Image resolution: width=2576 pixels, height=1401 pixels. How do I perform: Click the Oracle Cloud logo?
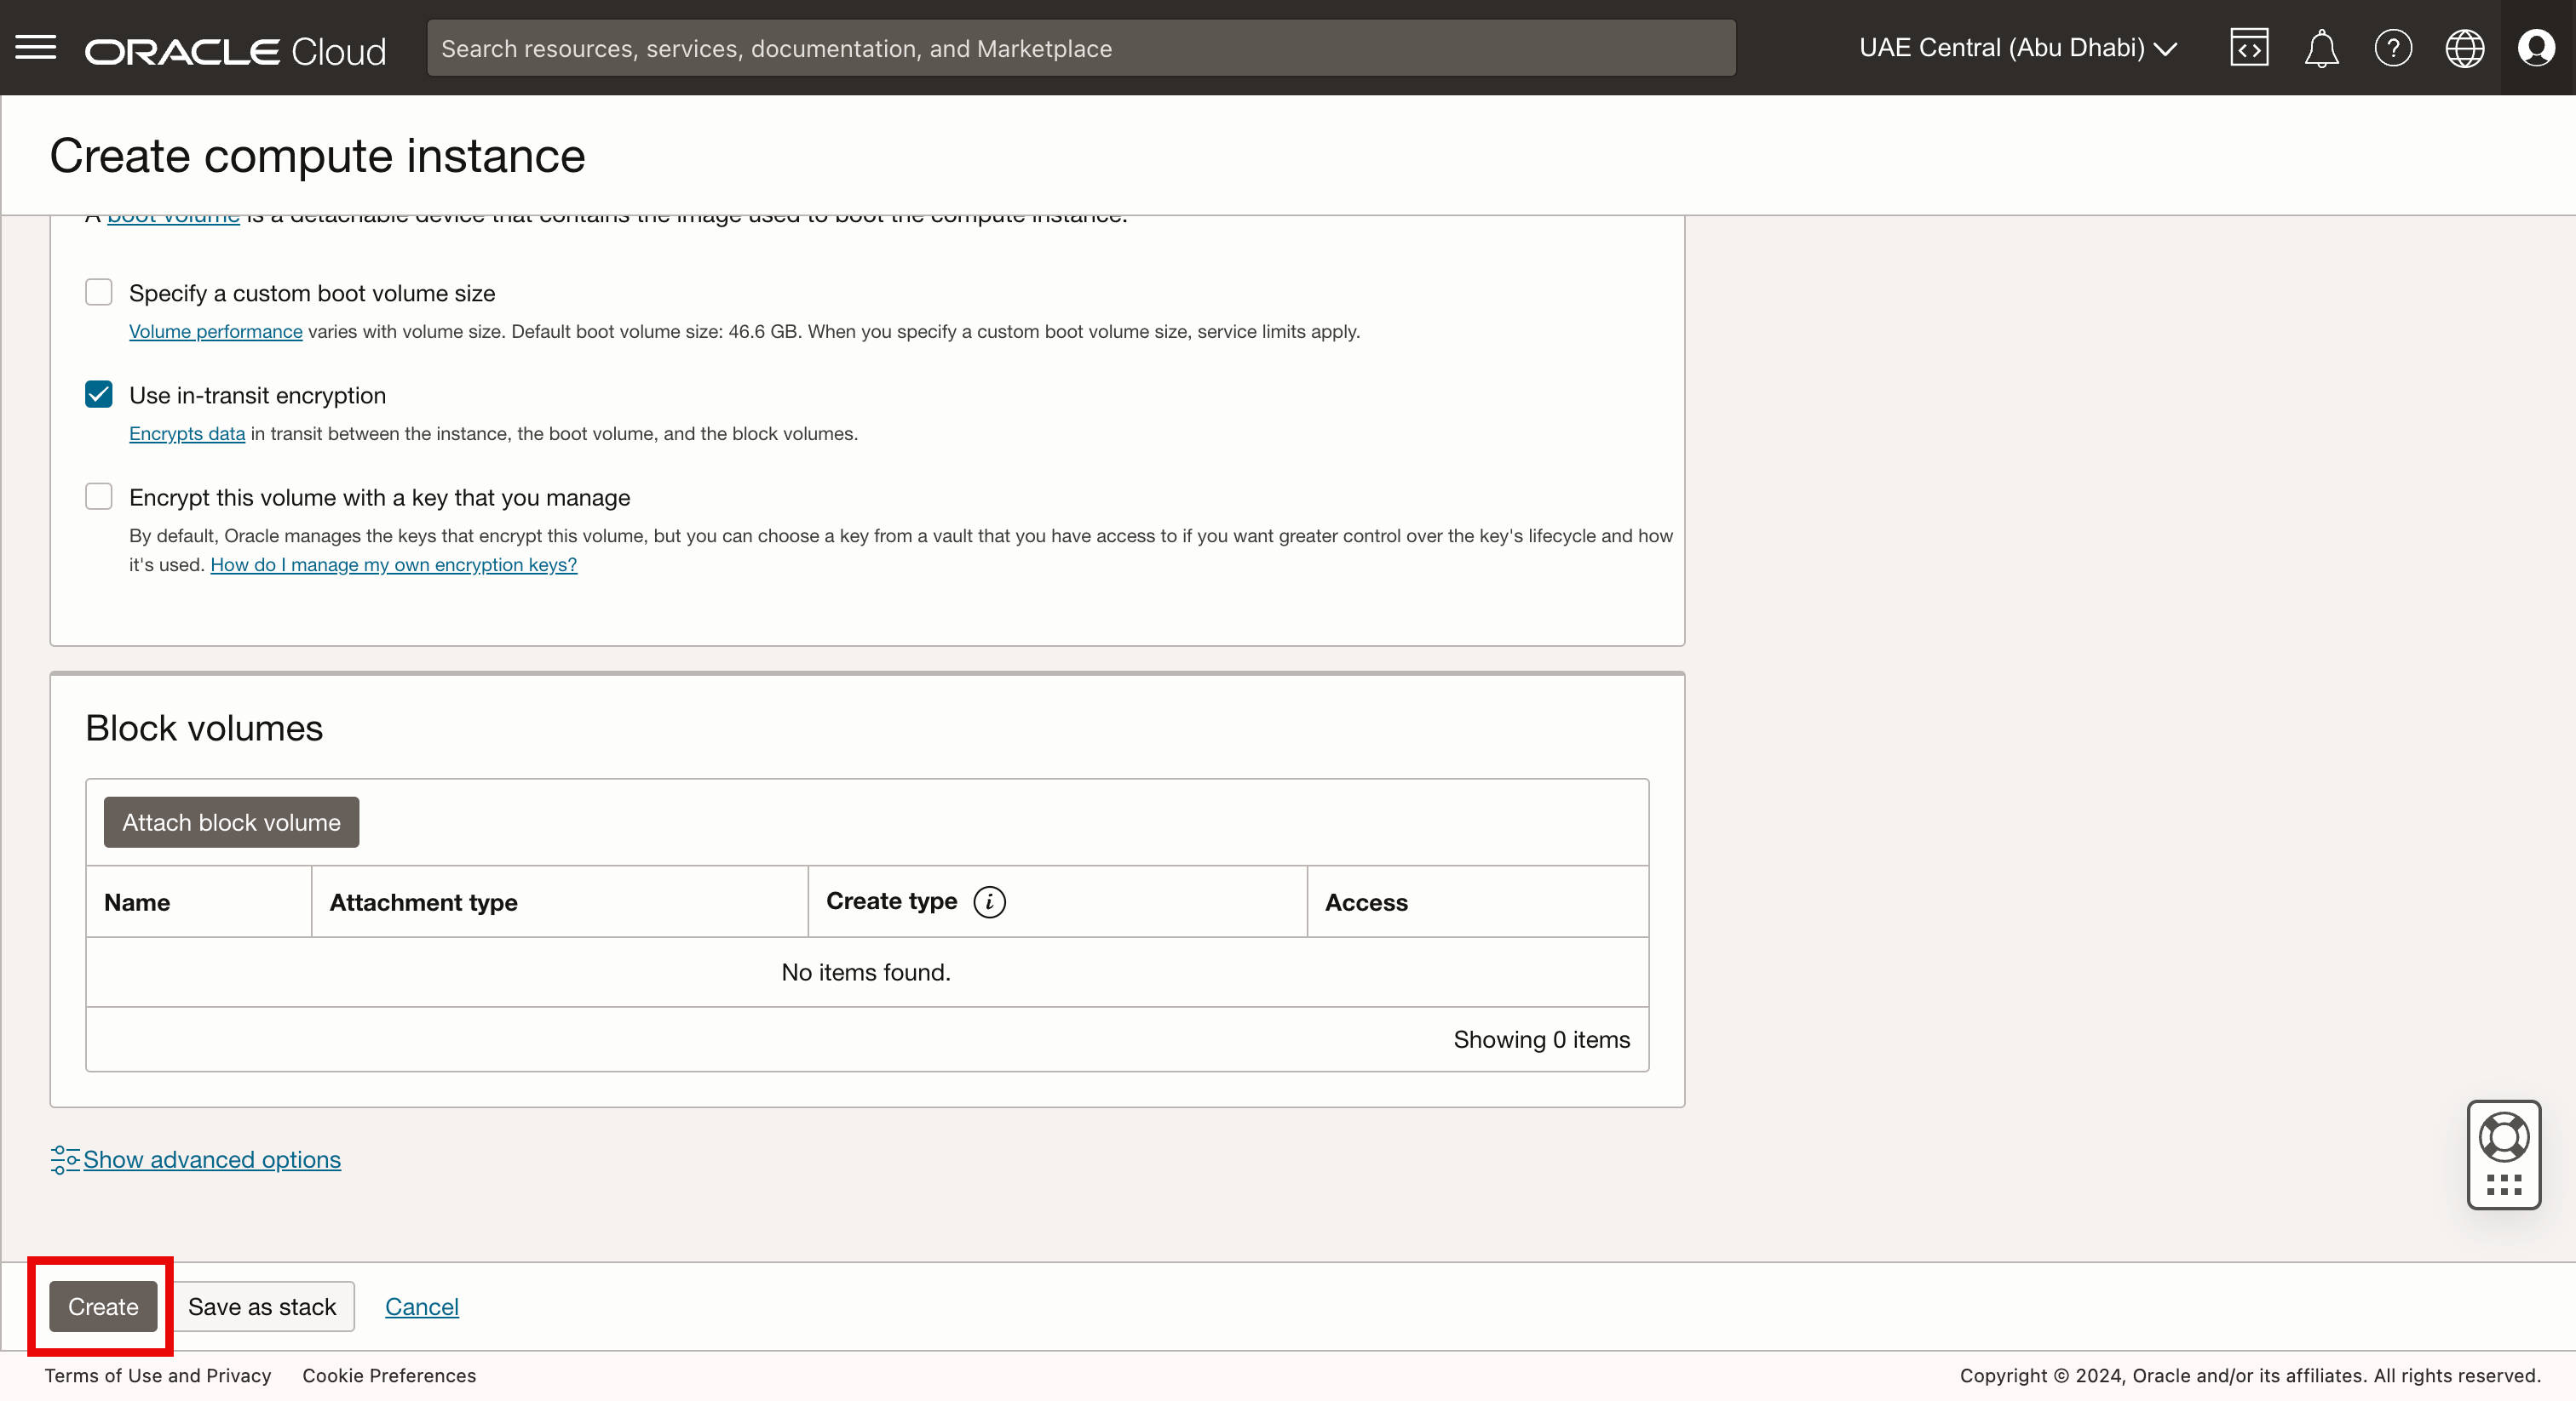235,50
